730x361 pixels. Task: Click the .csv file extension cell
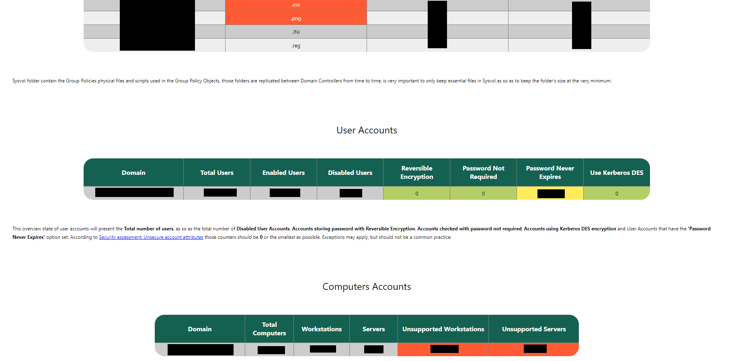(x=296, y=5)
